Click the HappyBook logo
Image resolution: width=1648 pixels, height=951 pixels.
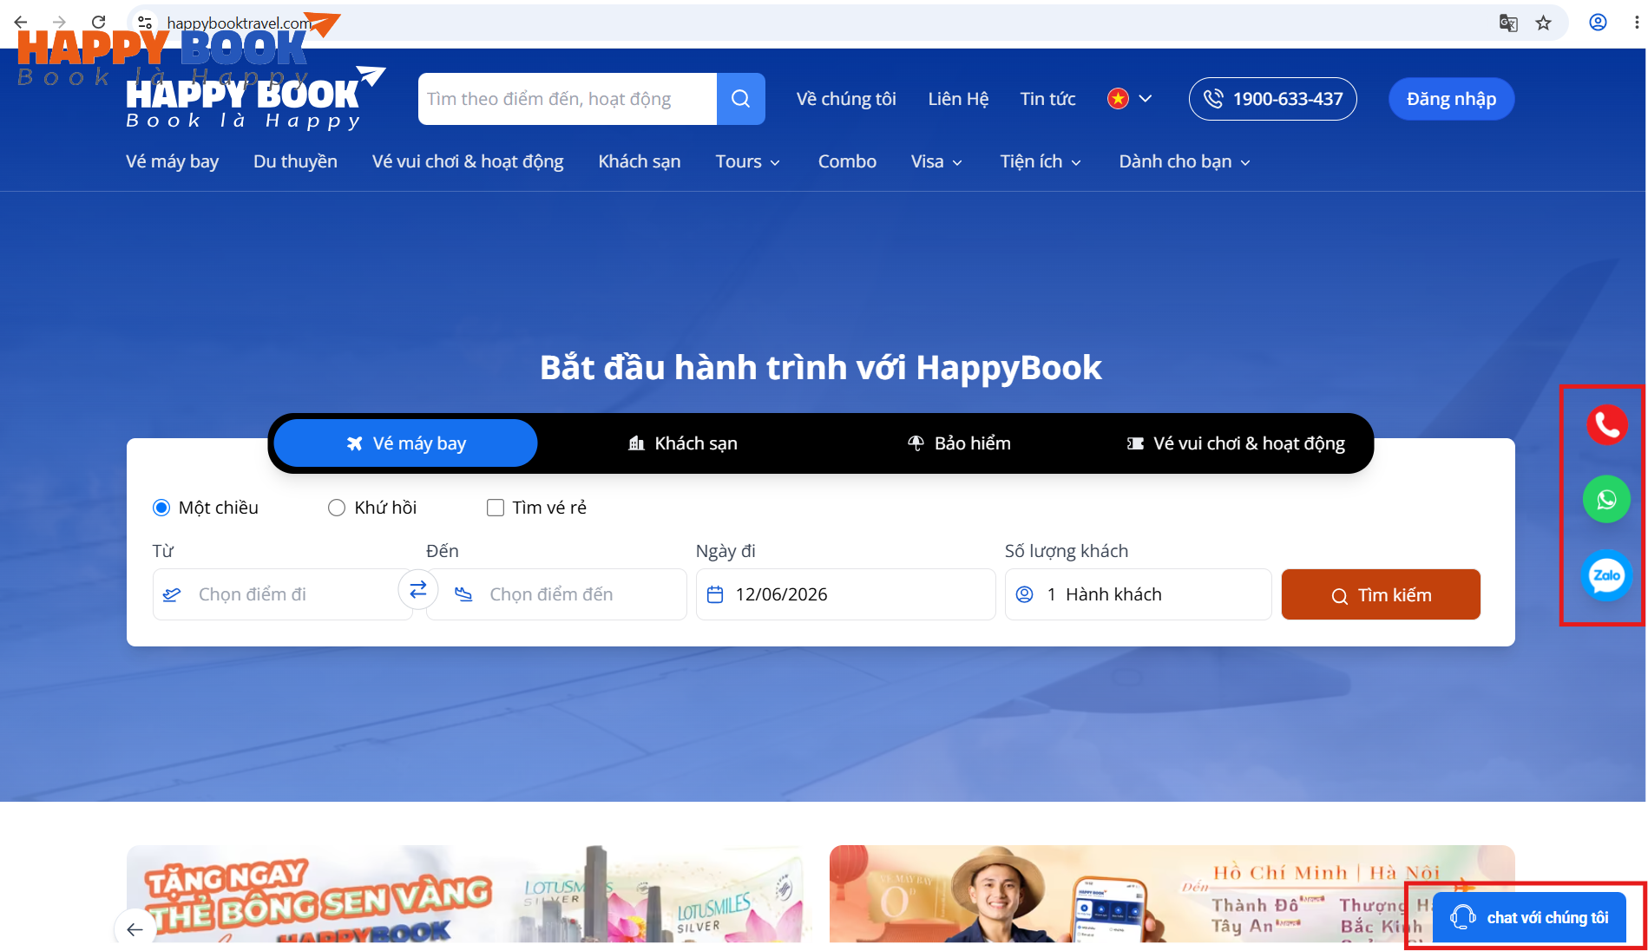tap(255, 98)
